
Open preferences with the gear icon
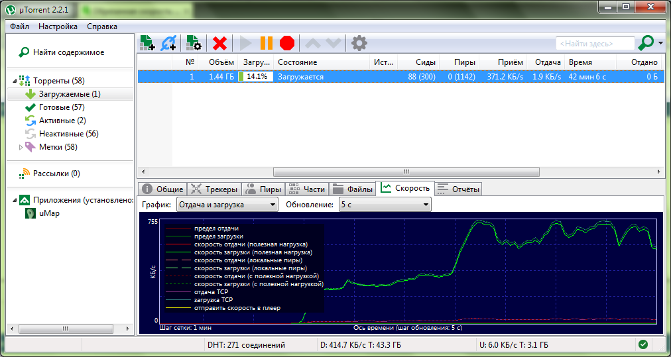(359, 43)
